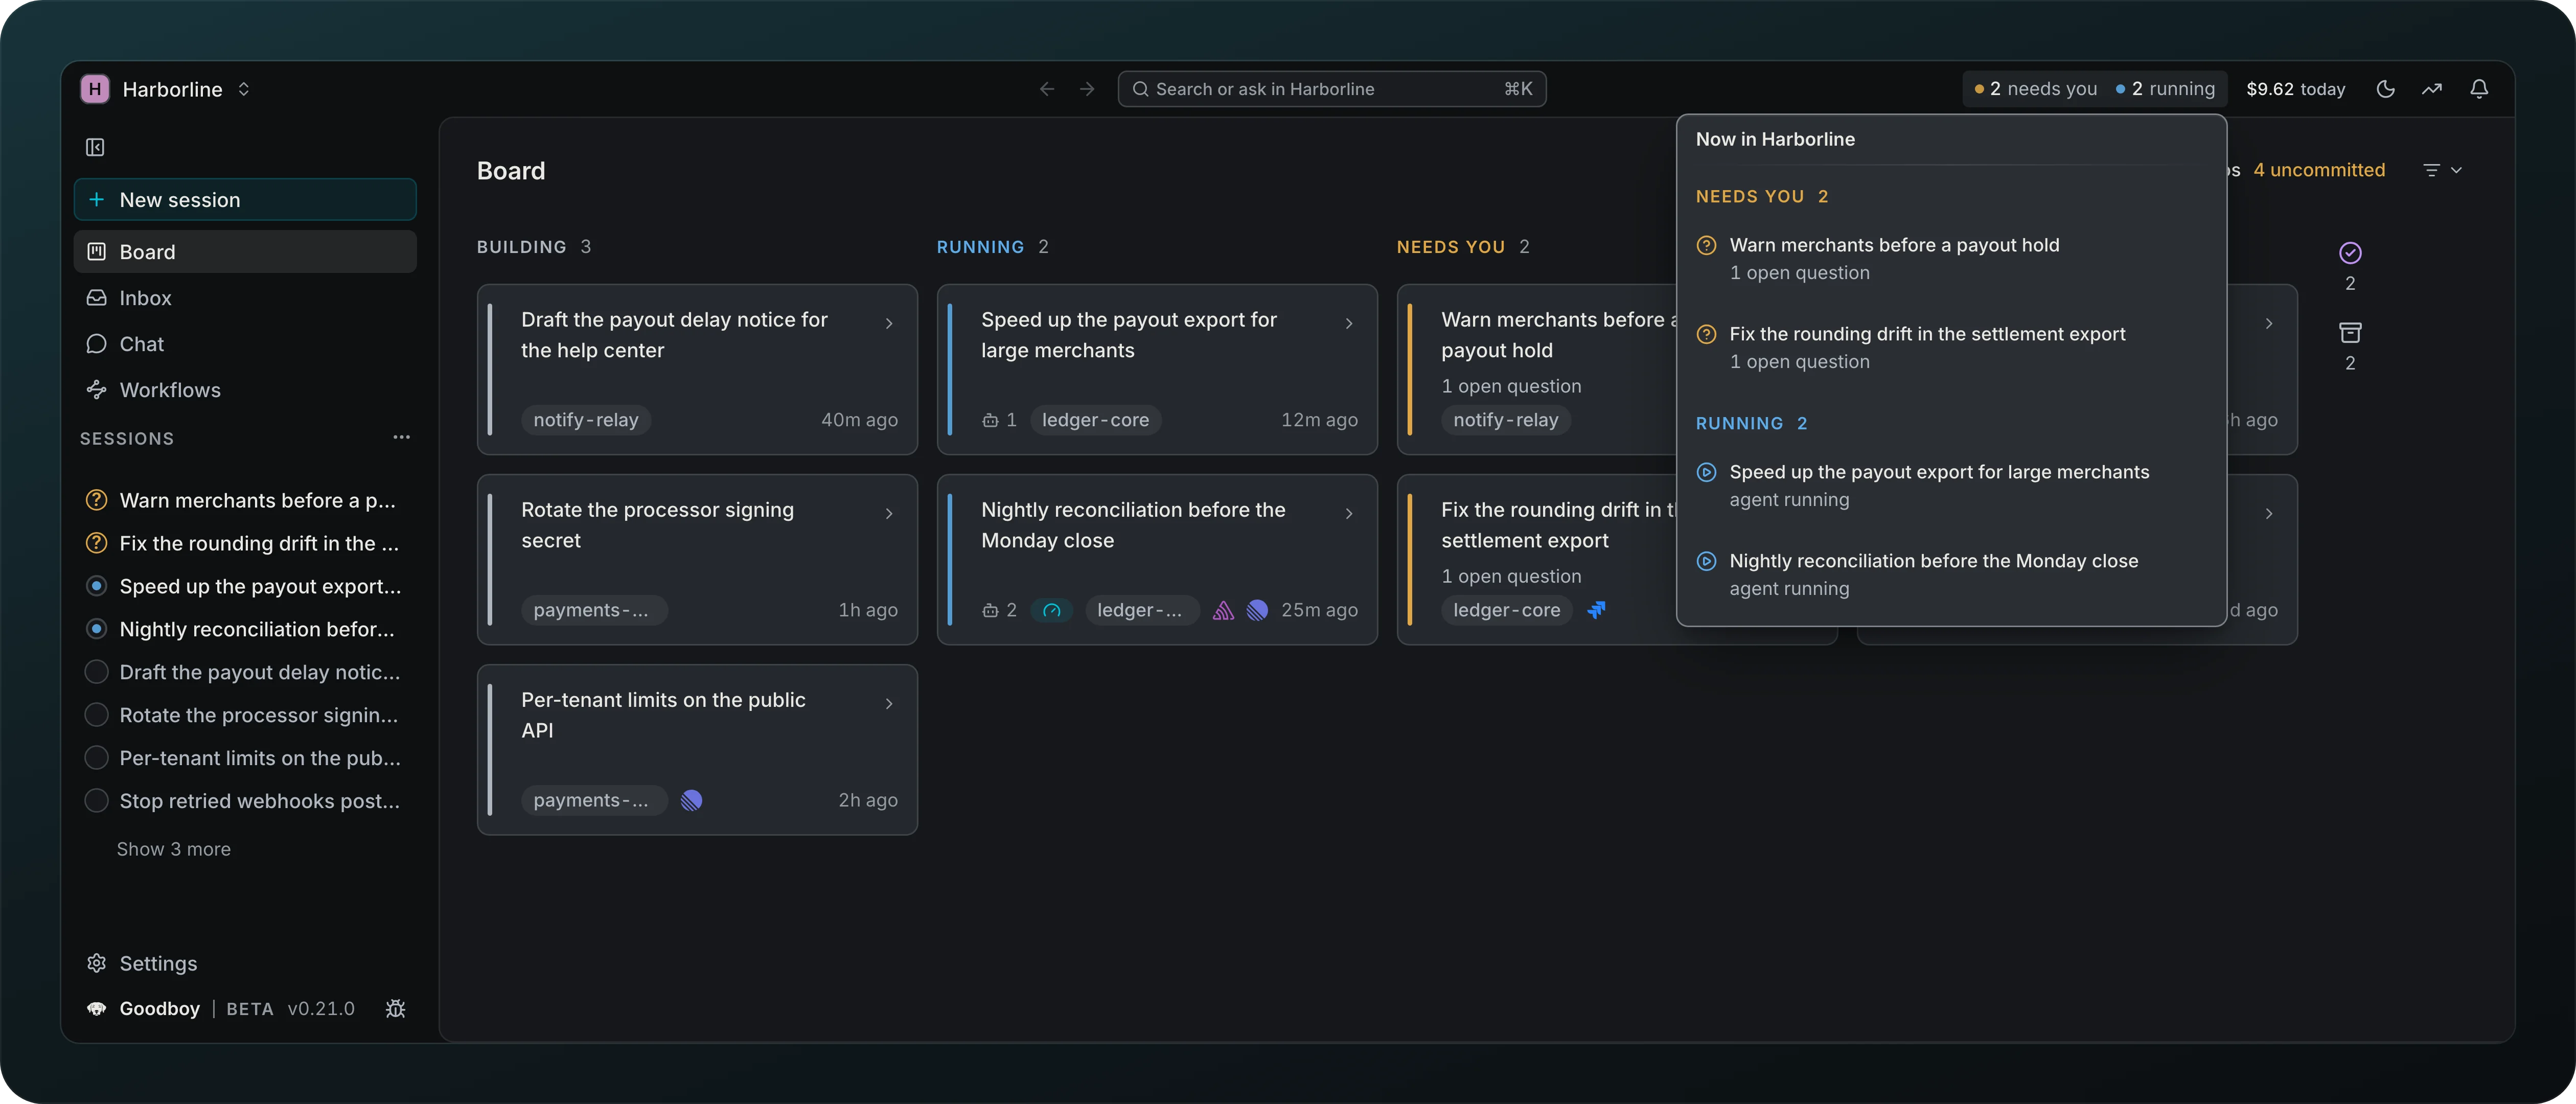Start a New session
2576x1104 pixels.
pos(245,199)
